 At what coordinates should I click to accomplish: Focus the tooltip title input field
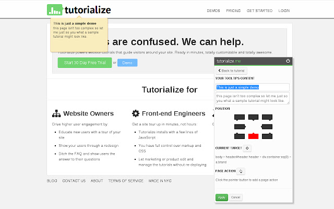(253, 87)
